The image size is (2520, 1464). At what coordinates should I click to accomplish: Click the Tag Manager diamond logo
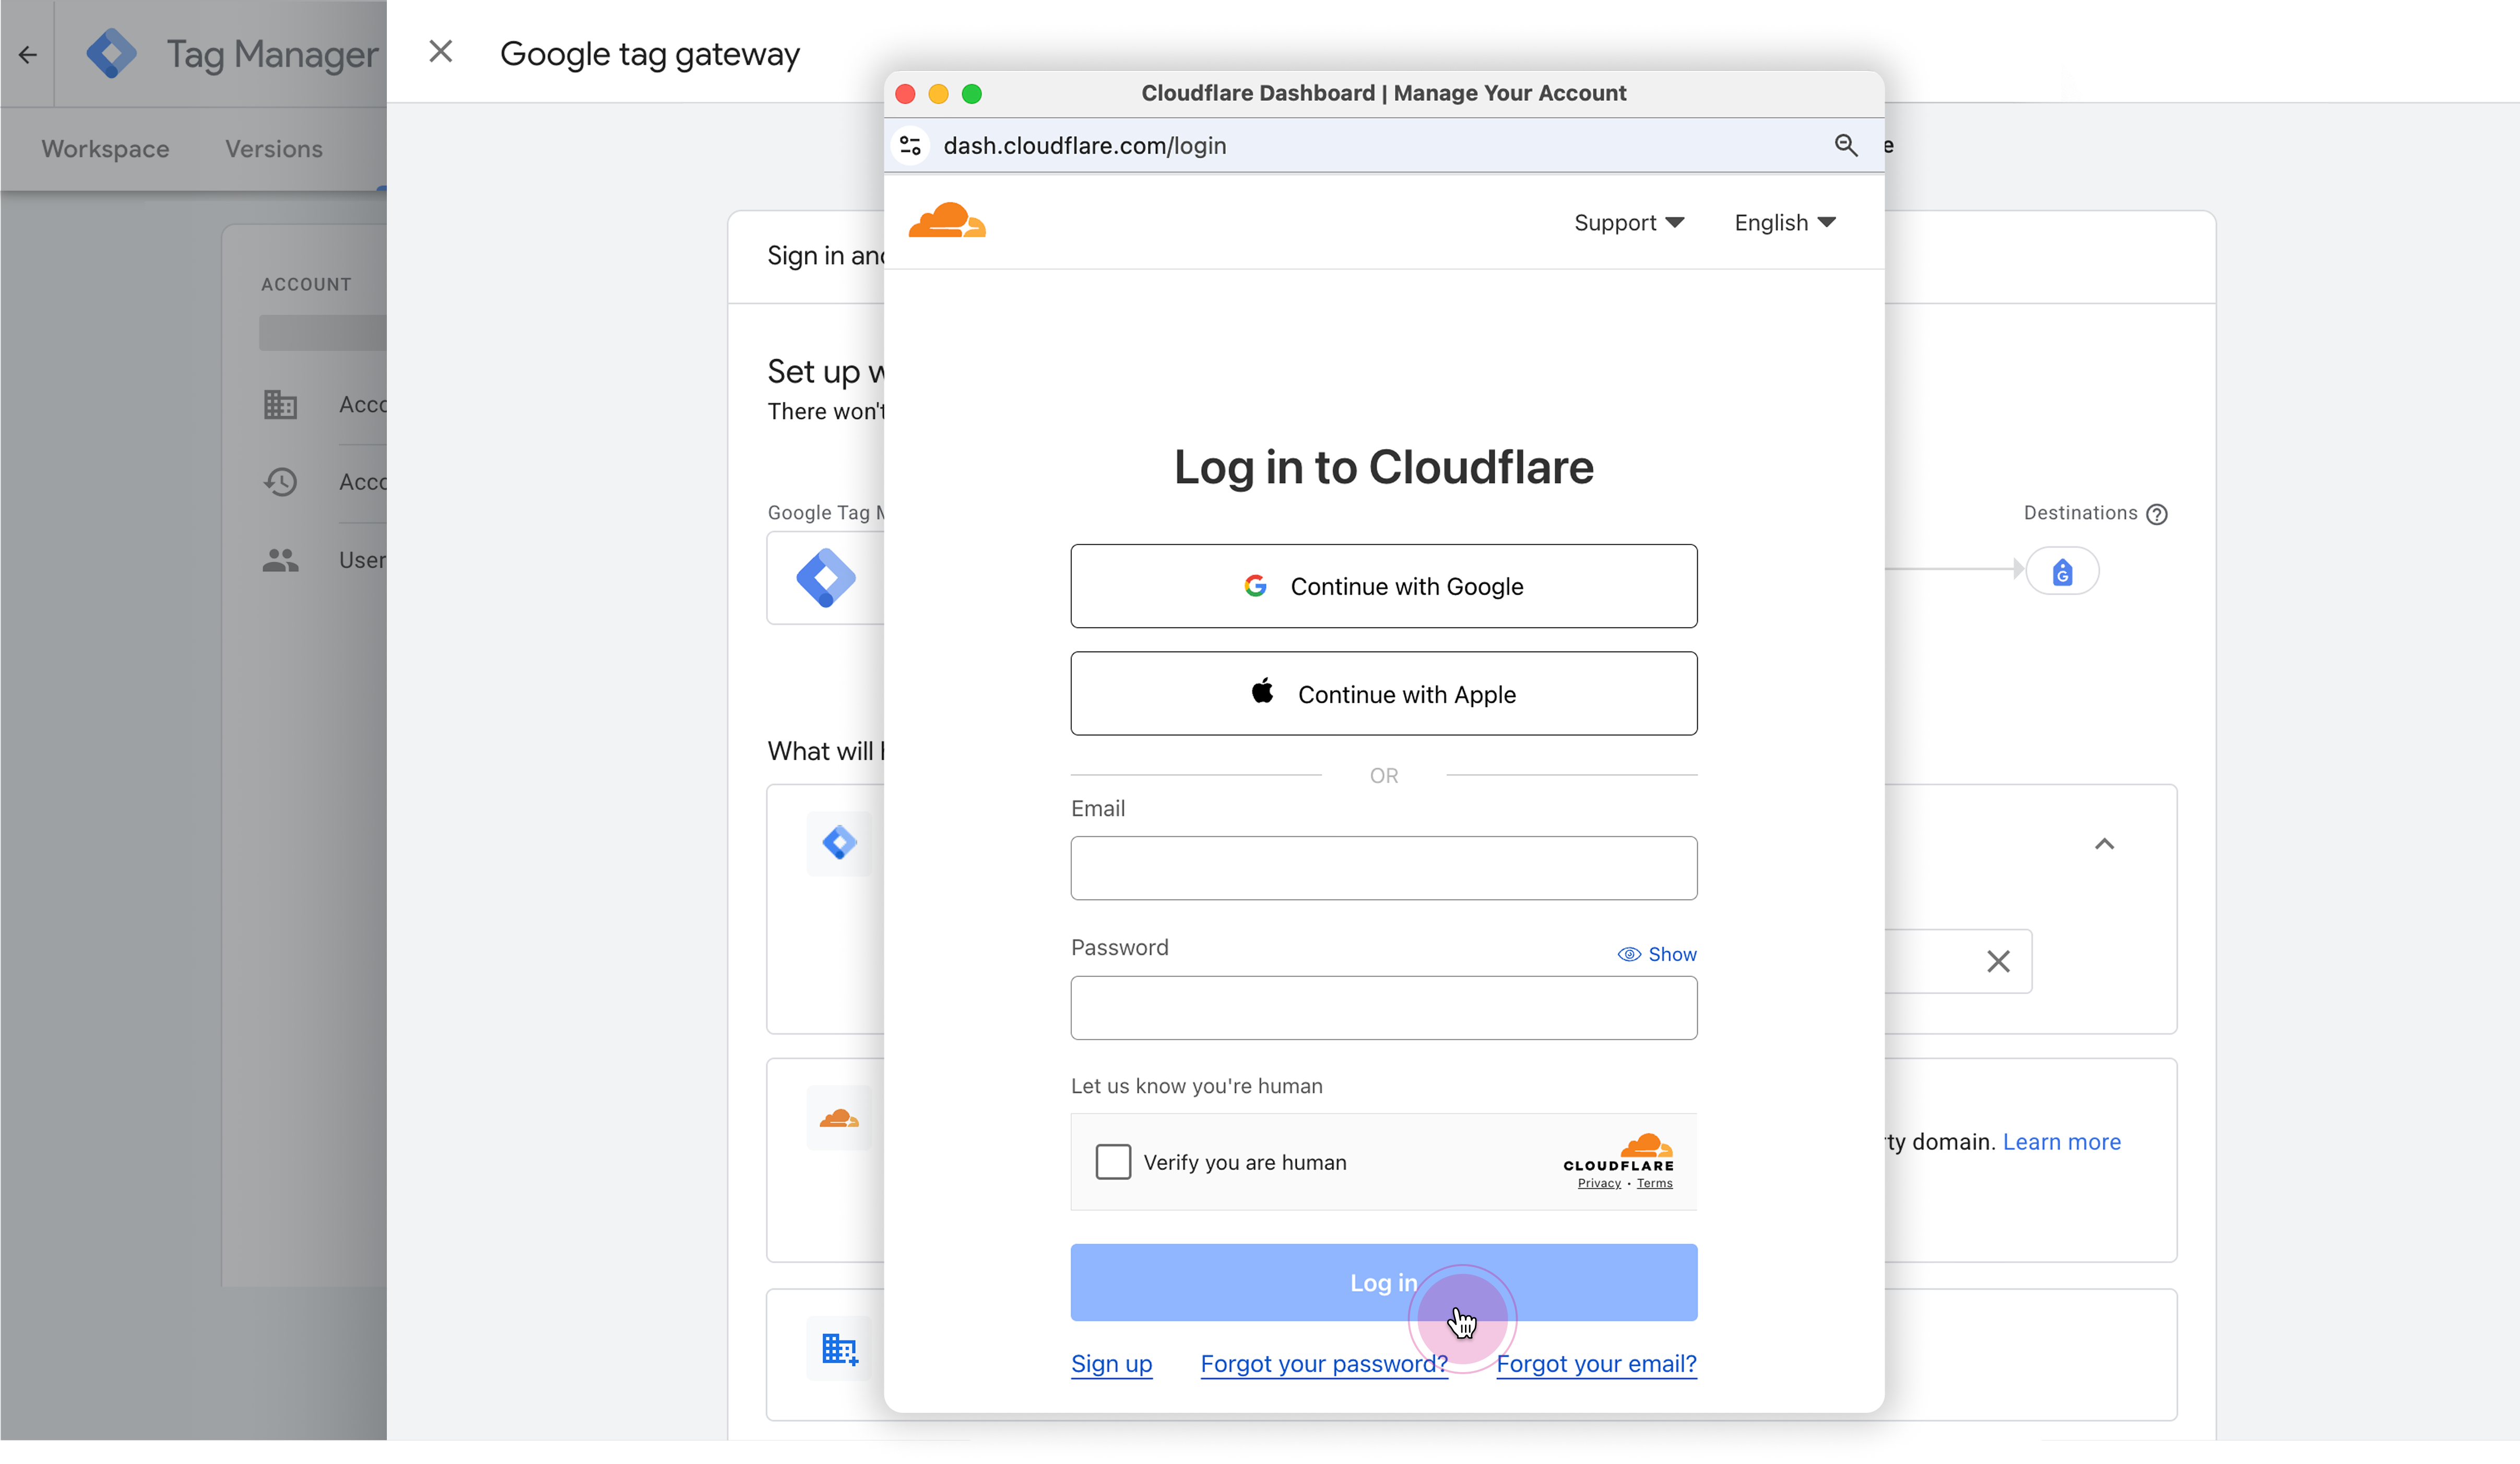[x=111, y=54]
